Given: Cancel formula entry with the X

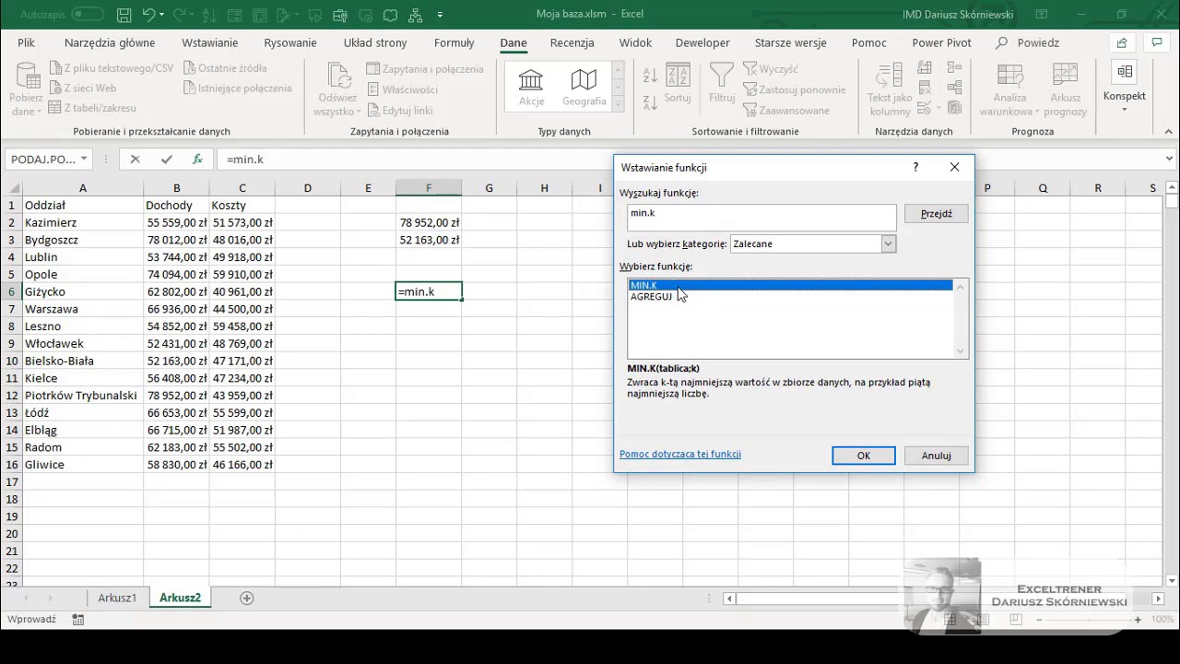Looking at the screenshot, I should pos(135,159).
